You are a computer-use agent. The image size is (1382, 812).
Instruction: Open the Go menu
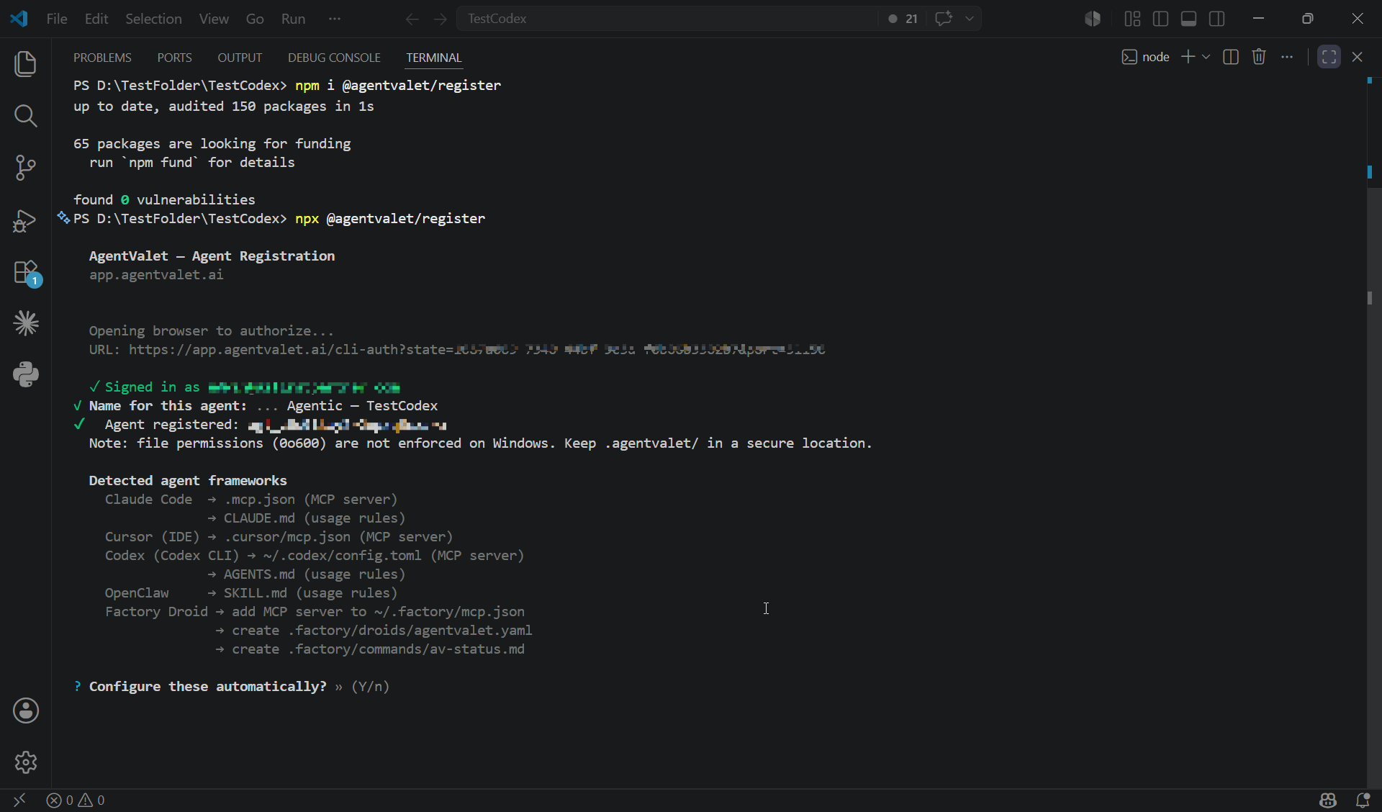coord(255,19)
